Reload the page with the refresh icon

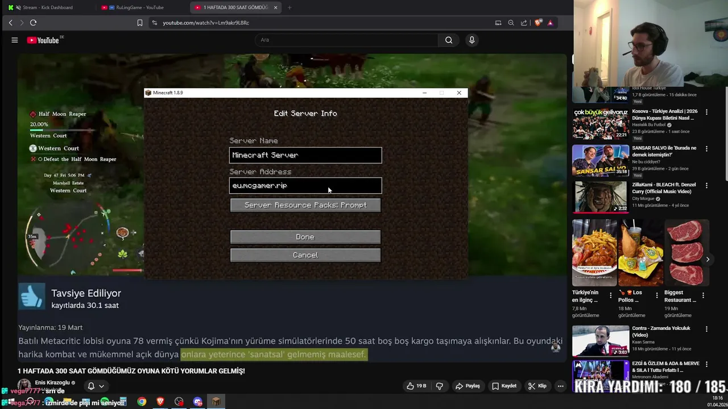click(x=33, y=23)
